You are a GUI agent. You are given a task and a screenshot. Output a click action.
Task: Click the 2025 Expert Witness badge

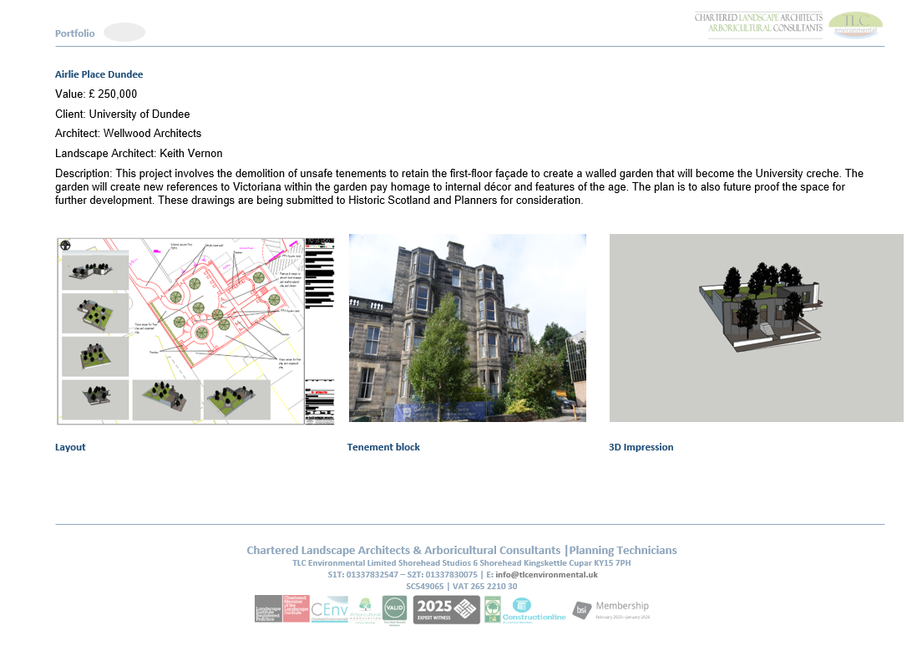446,610
